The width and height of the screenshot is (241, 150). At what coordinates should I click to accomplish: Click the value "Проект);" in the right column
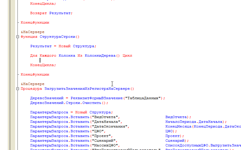click(x=175, y=136)
